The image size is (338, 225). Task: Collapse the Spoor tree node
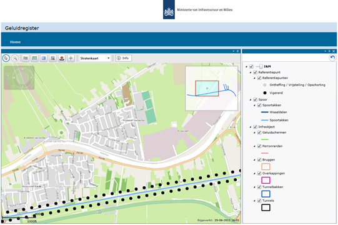tap(251, 99)
